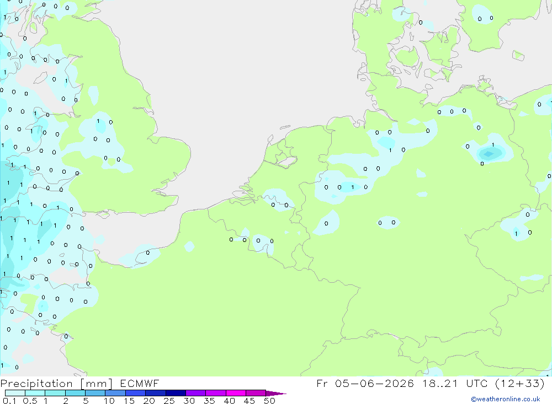
Task: Click the ECMWF model label
Action: tap(140, 384)
